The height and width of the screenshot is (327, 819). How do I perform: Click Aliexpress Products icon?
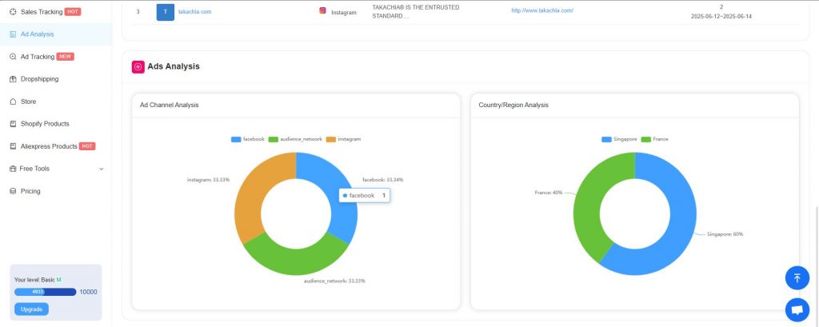(x=13, y=146)
